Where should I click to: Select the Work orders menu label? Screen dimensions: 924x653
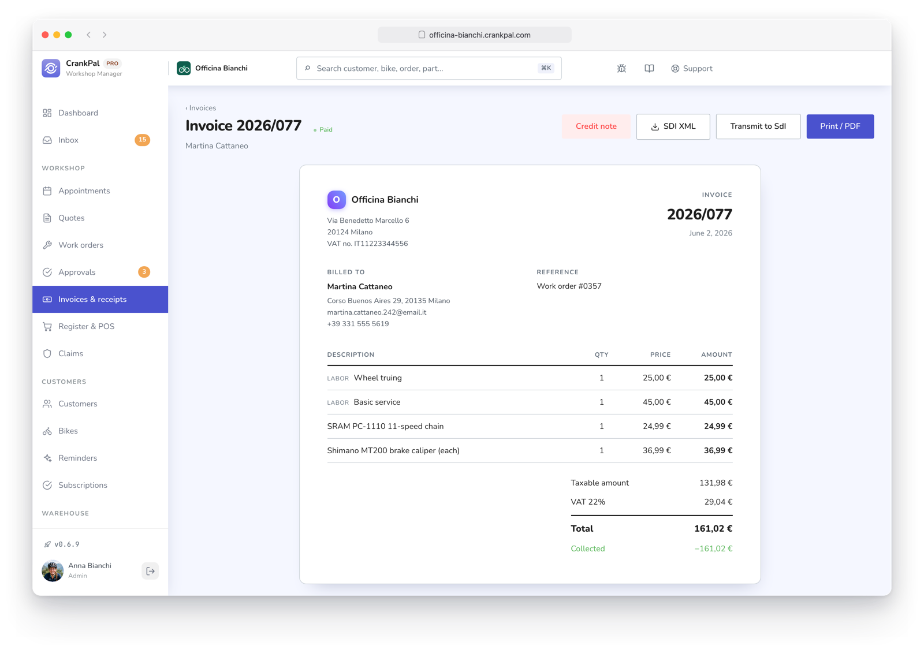coord(81,245)
